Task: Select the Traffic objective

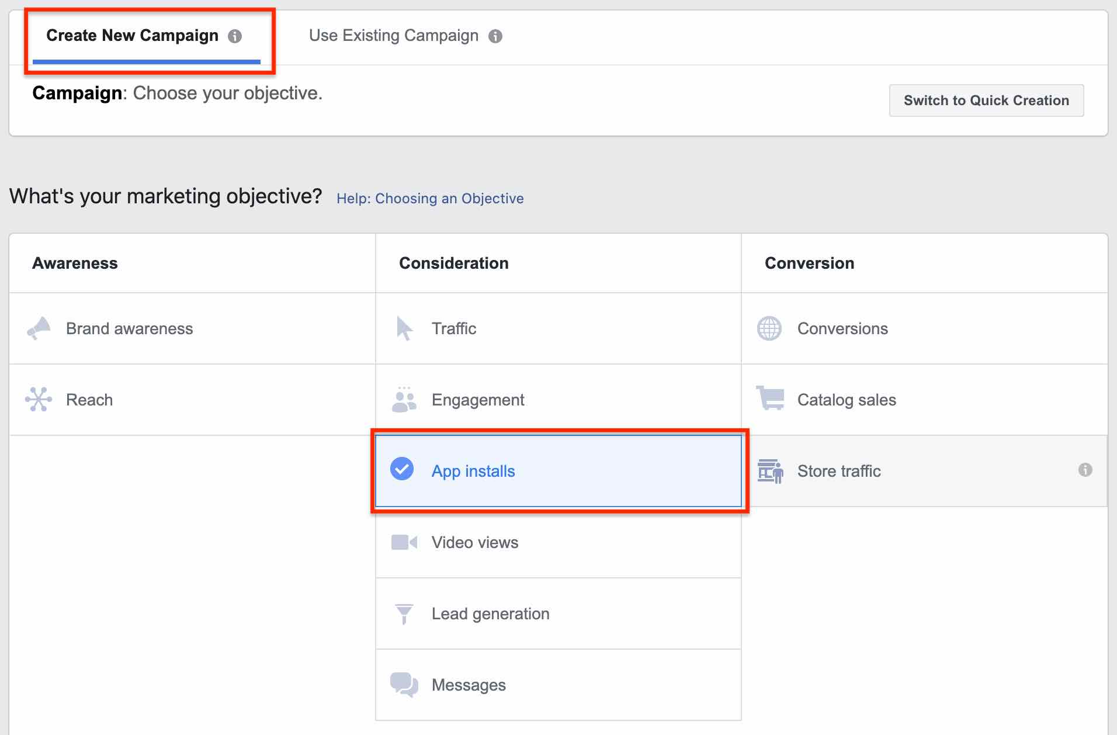Action: [454, 328]
